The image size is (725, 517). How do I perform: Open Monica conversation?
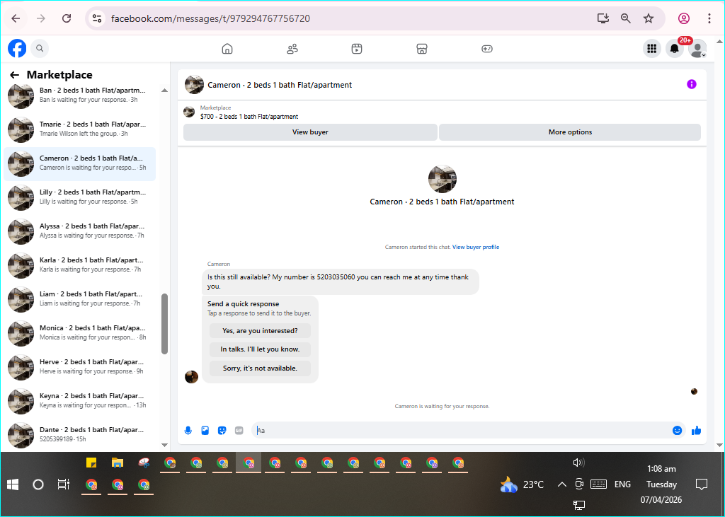tap(79, 334)
